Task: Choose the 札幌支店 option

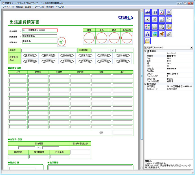Action: (x=123, y=61)
